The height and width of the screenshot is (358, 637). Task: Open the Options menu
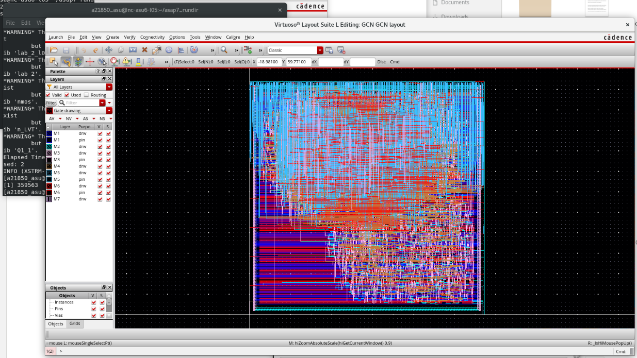pyautogui.click(x=177, y=37)
